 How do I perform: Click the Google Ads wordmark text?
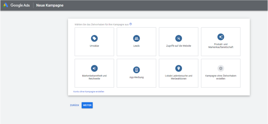click(20, 5)
